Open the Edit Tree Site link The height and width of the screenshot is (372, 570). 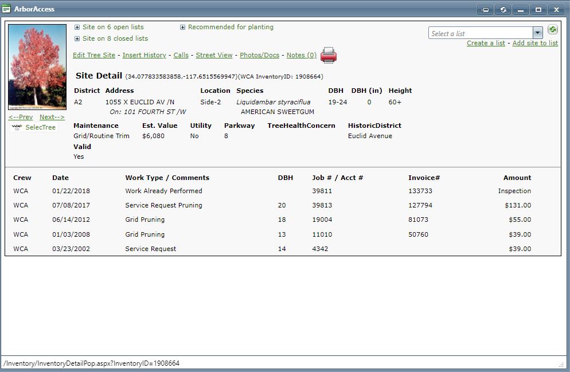point(94,55)
